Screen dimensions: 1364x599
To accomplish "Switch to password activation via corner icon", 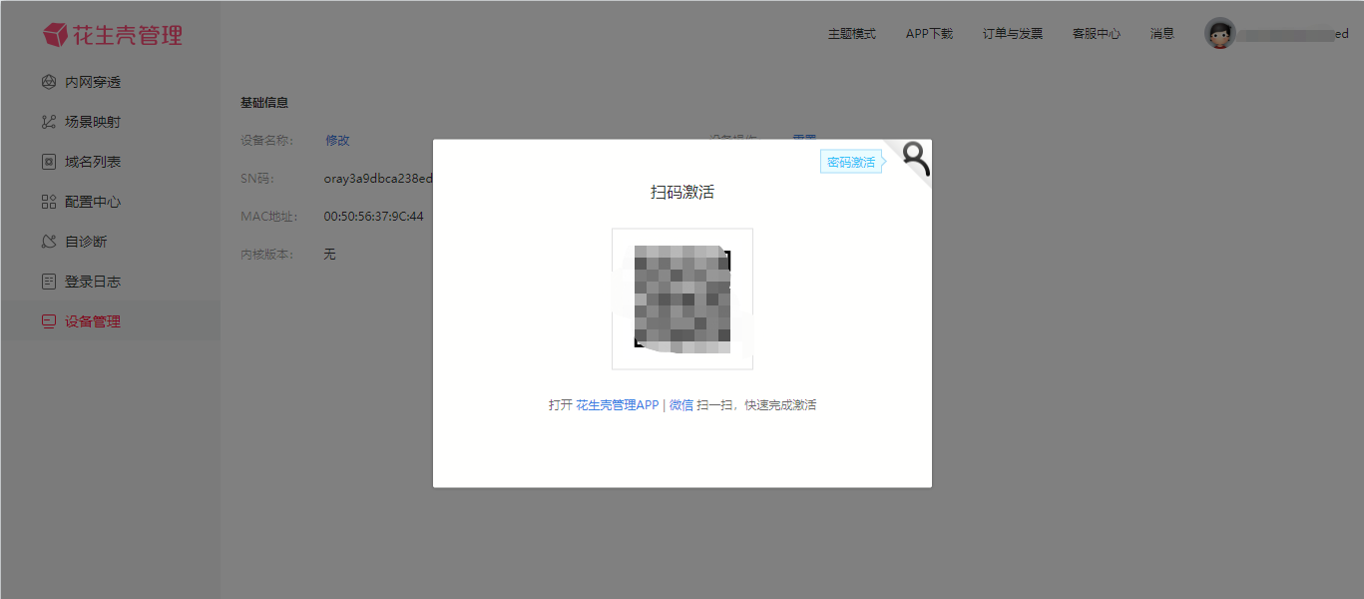I will click(914, 158).
